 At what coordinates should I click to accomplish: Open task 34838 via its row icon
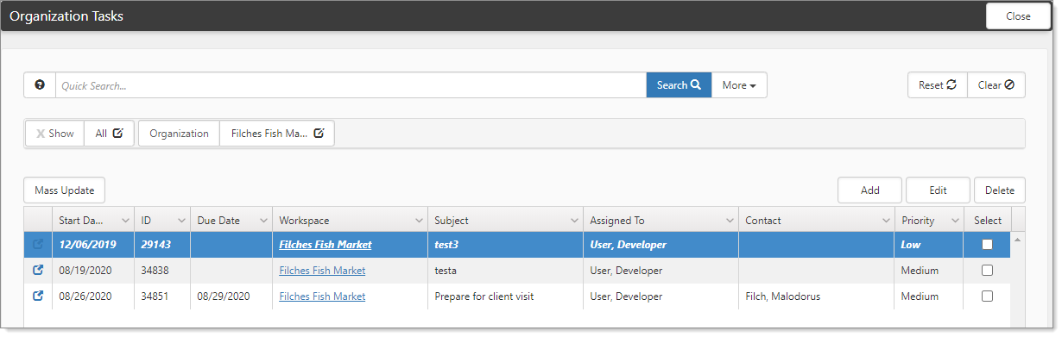pos(38,271)
